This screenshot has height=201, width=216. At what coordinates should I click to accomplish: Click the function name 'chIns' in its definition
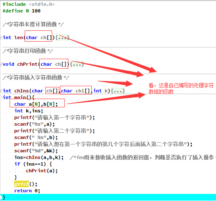click(x=22, y=91)
